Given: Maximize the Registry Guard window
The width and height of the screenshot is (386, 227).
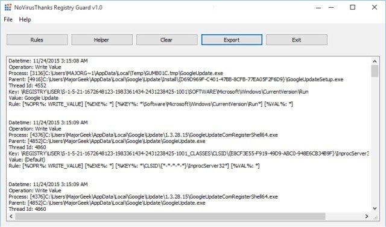Looking at the screenshot, I should 352,7.
